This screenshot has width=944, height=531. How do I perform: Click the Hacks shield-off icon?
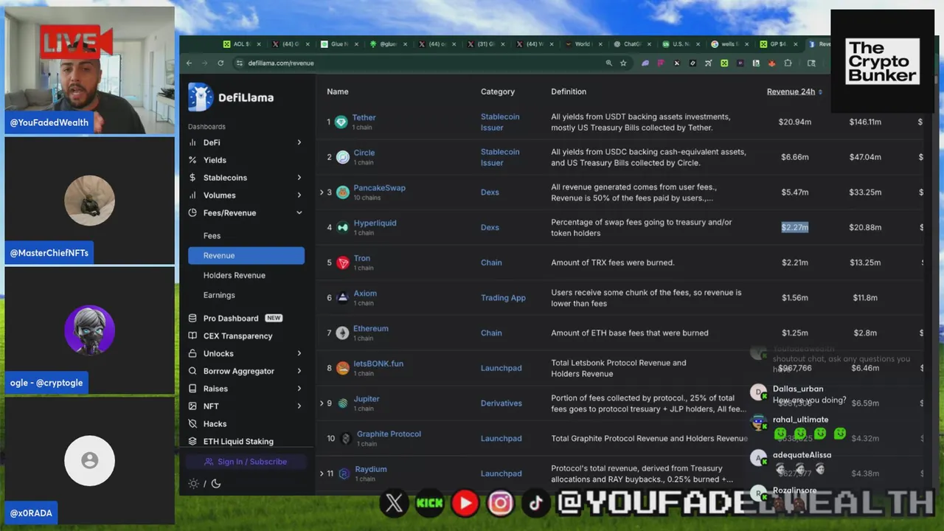tap(192, 424)
